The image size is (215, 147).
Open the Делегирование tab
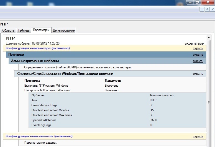click(x=64, y=30)
